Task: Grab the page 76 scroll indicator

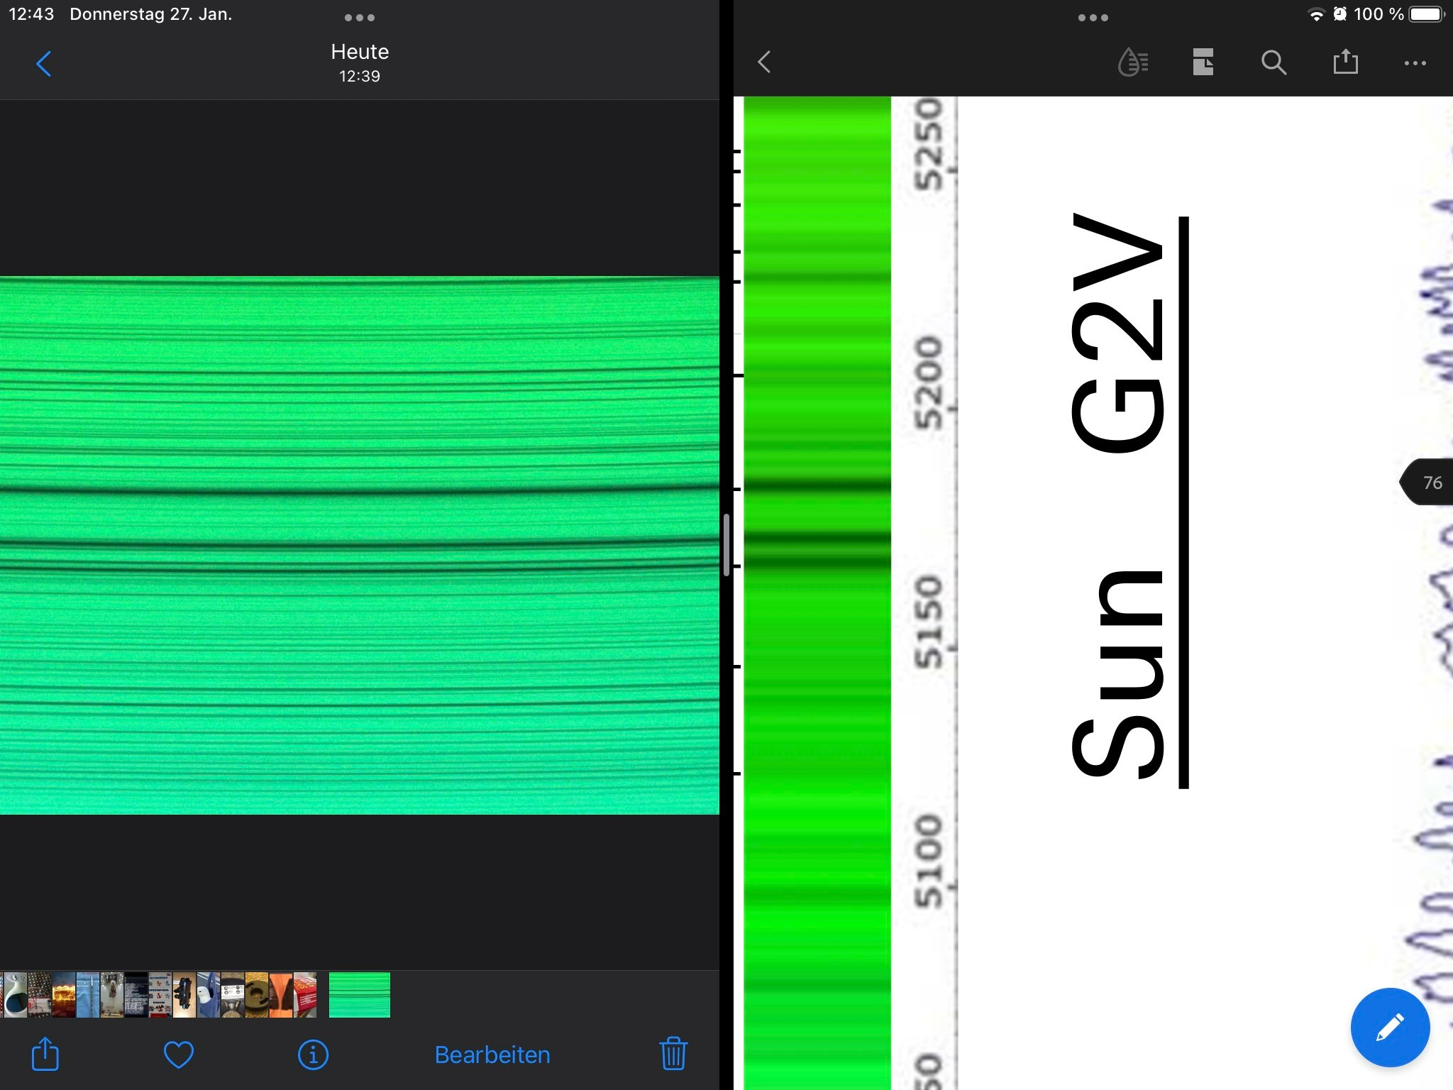Action: click(x=1427, y=483)
